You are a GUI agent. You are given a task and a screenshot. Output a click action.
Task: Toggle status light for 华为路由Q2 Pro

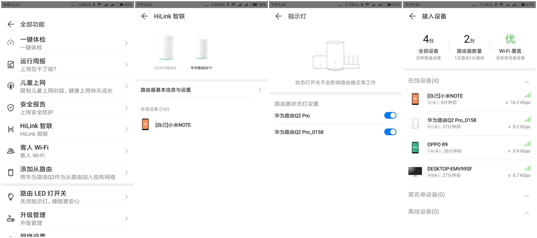coord(390,115)
